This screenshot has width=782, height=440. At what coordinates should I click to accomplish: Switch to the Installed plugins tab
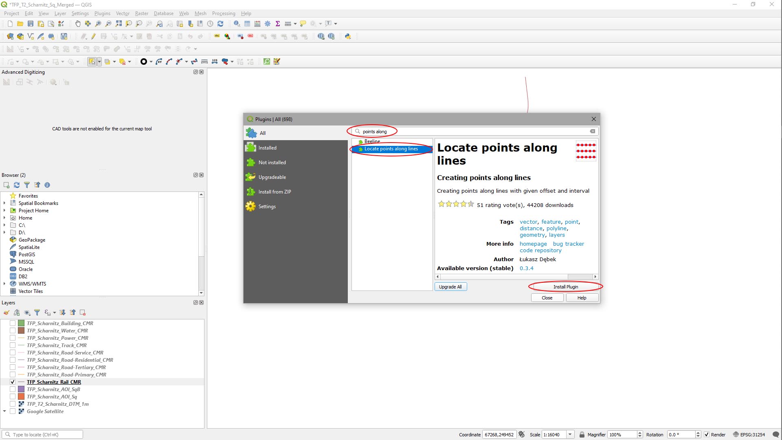pos(295,148)
